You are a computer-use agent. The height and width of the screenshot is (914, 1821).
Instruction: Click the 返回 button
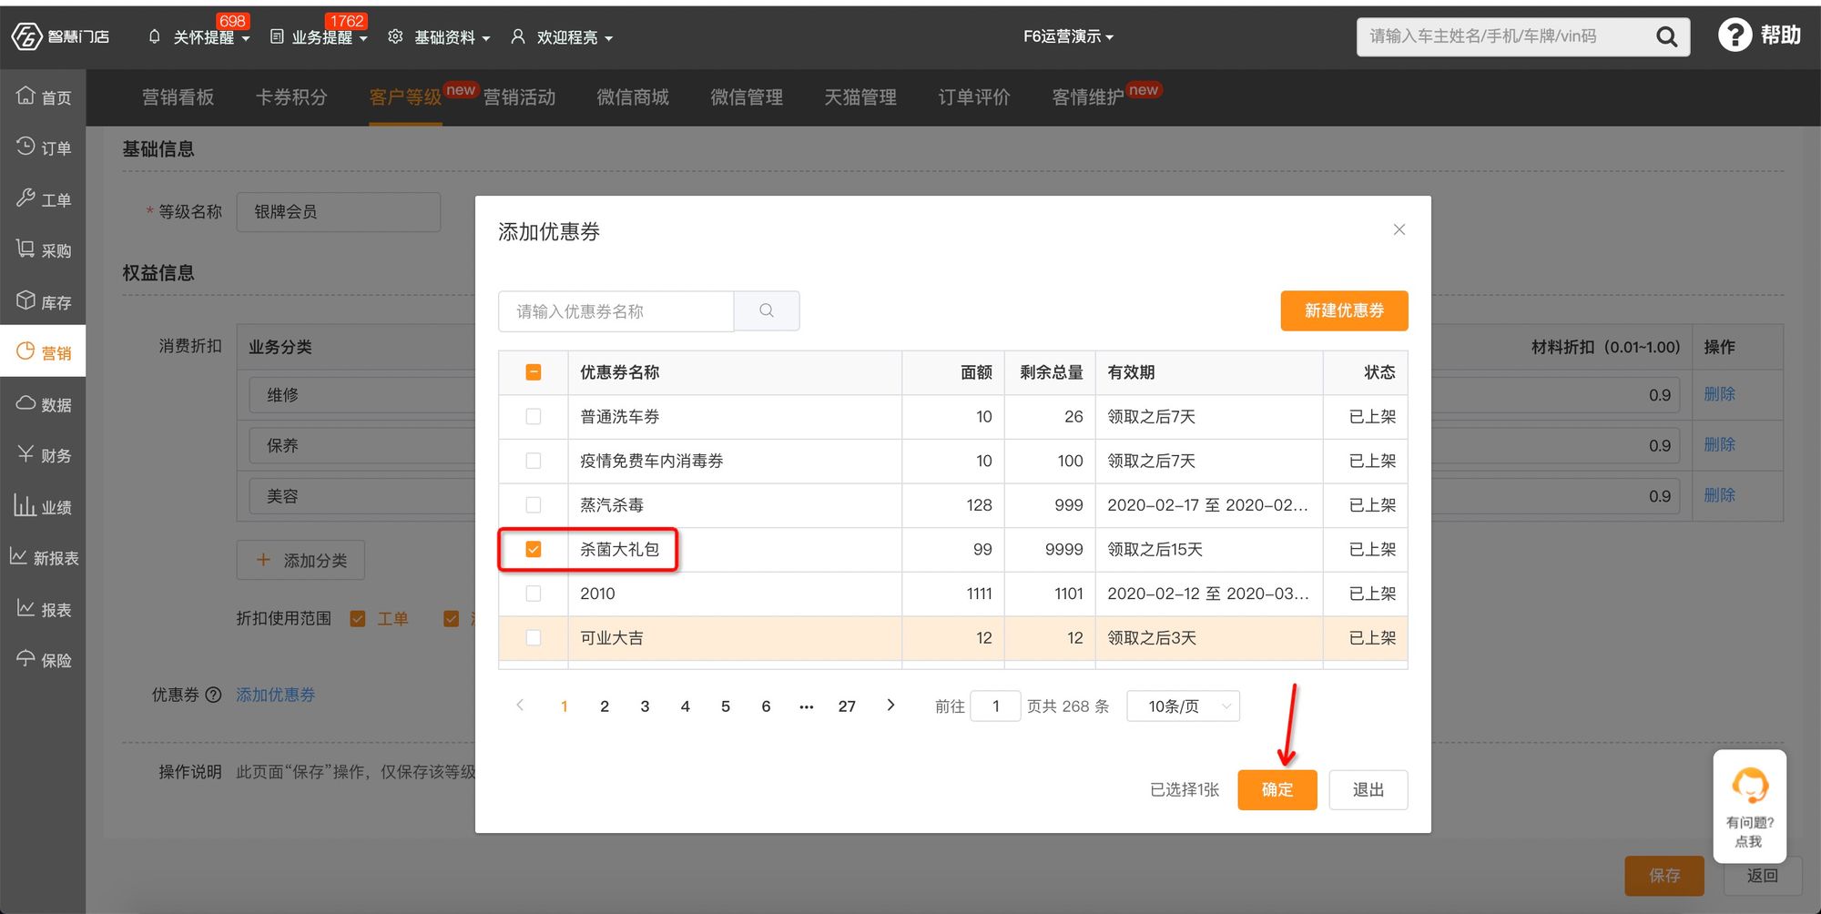1762,875
